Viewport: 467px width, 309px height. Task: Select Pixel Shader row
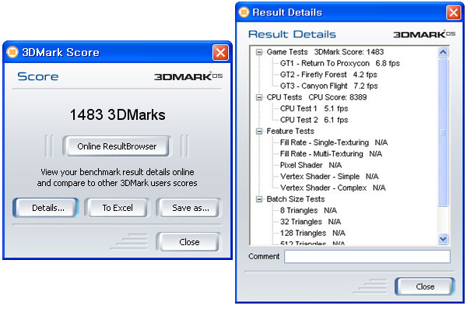[x=311, y=165]
